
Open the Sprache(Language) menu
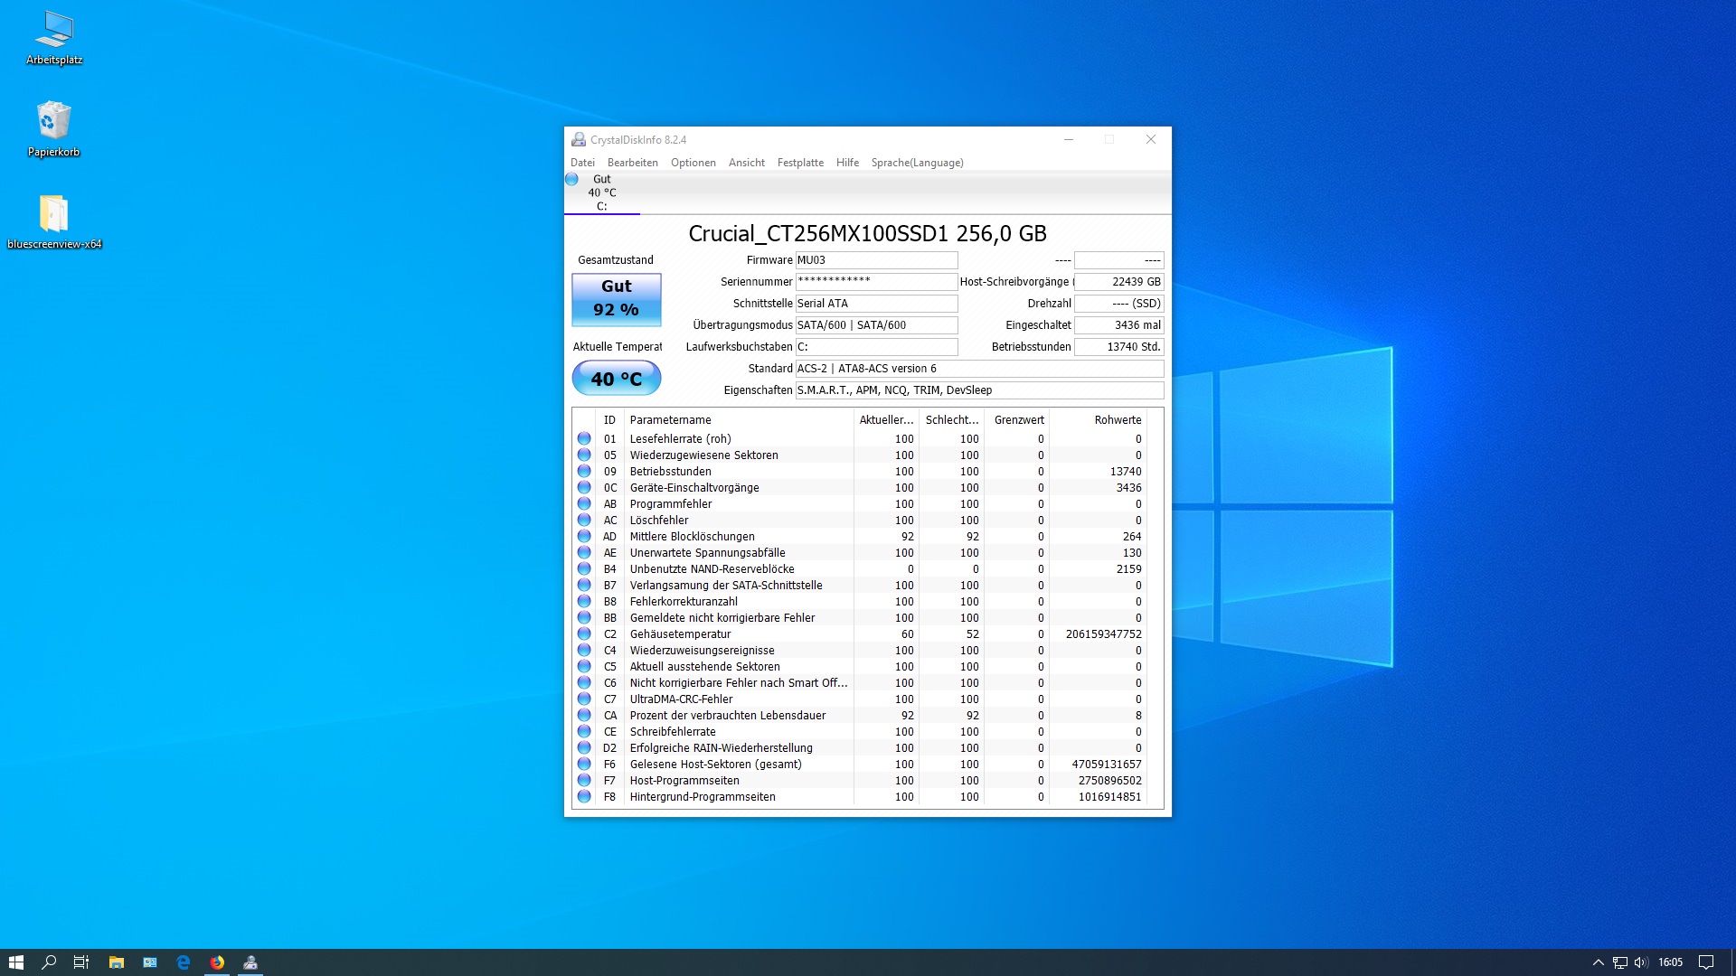coord(917,163)
